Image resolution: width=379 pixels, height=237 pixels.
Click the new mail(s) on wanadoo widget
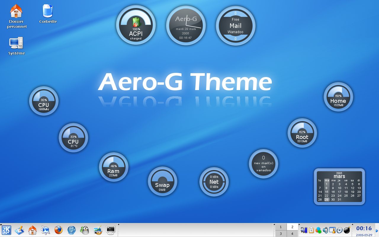coord(264,164)
